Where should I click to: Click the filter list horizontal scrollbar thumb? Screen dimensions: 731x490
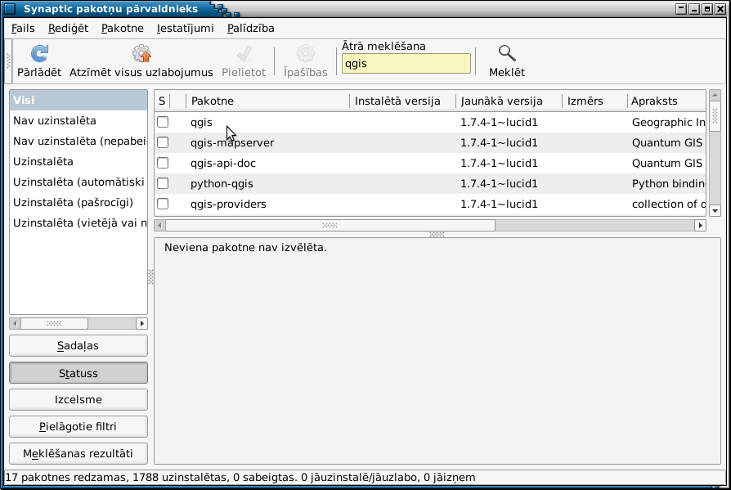pyautogui.click(x=54, y=324)
